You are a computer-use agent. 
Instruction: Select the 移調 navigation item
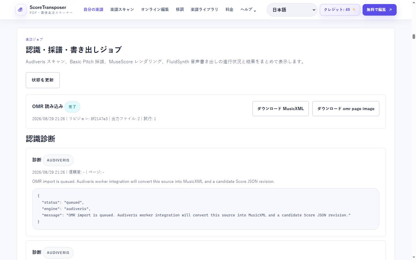click(180, 10)
